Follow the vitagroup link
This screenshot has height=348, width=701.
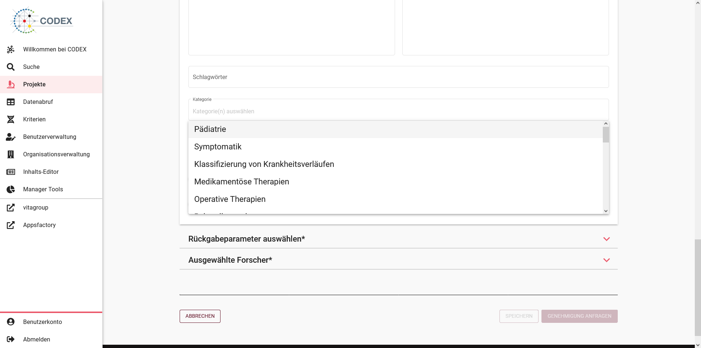(x=51, y=207)
